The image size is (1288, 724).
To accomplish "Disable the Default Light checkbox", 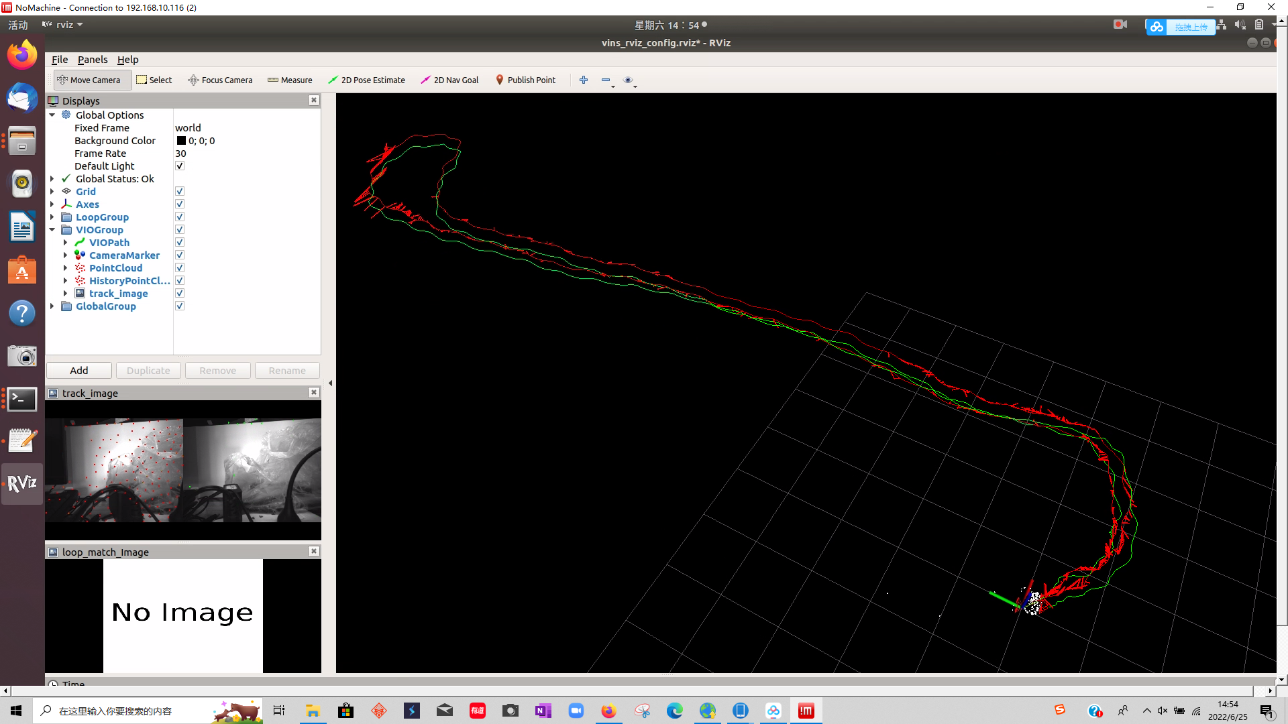I will (x=180, y=166).
